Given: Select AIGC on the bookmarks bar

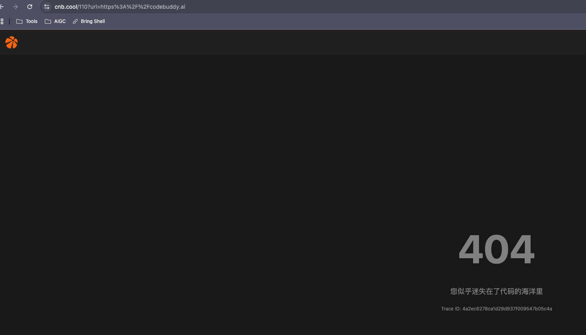Looking at the screenshot, I should coord(59,21).
